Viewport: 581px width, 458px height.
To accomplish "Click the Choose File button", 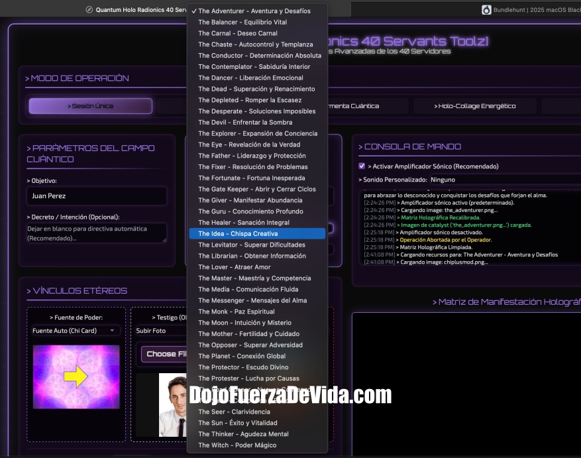I will point(164,354).
